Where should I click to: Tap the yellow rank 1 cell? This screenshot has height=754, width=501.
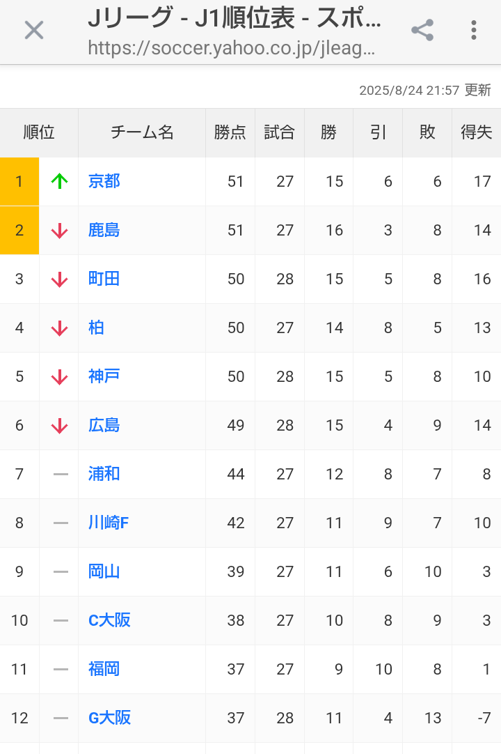tap(19, 181)
